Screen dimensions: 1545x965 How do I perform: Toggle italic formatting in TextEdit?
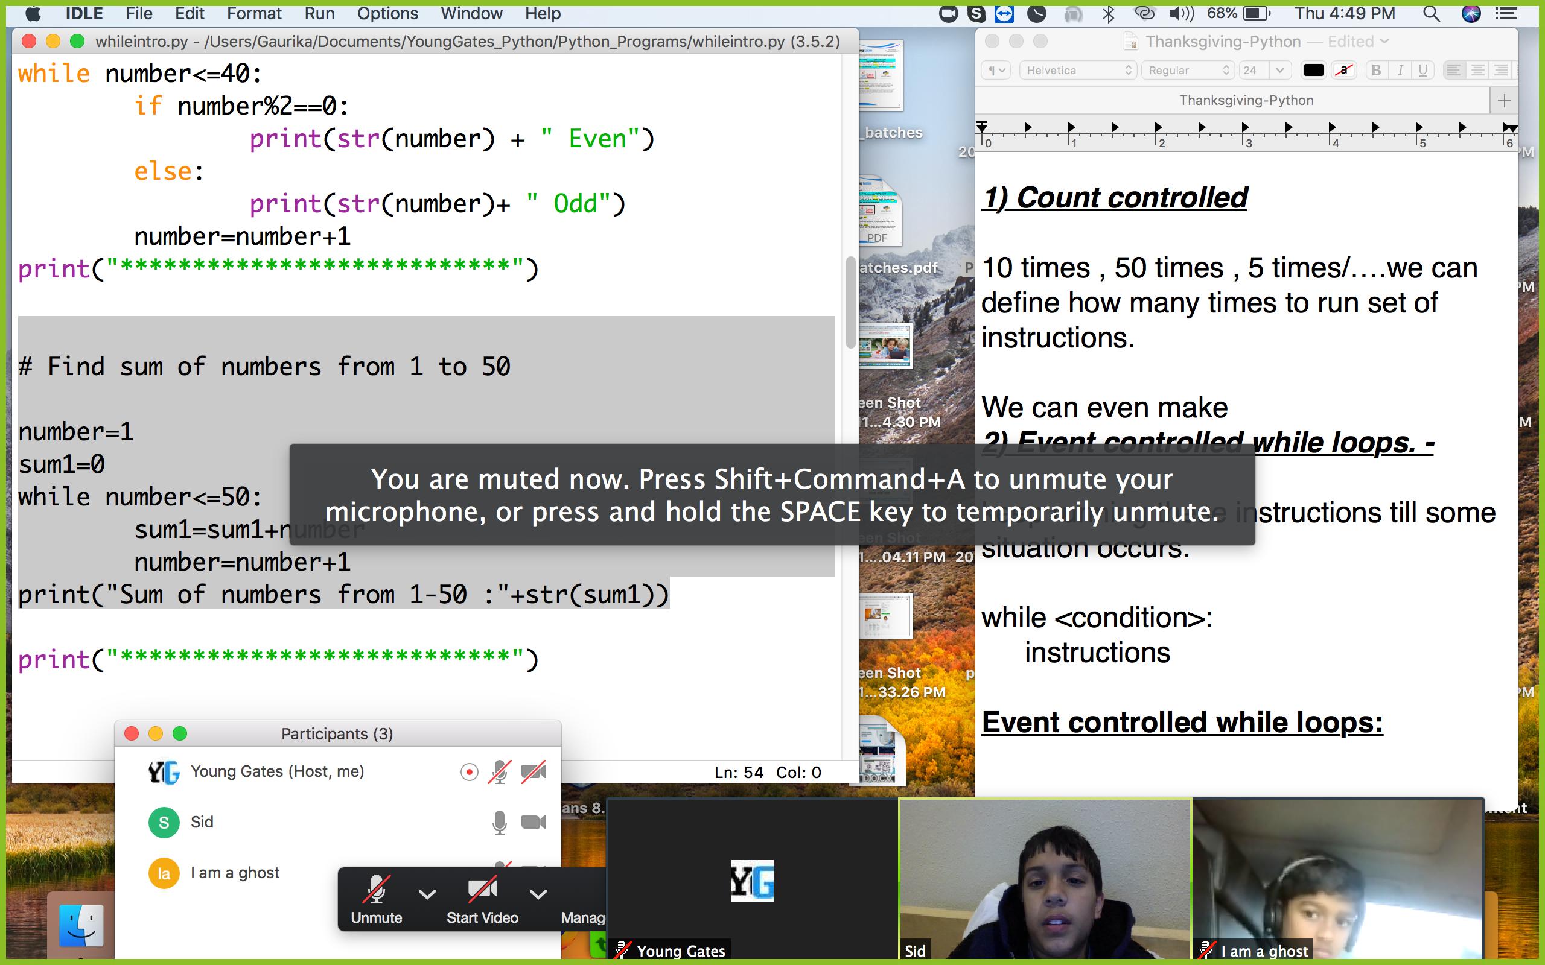click(1400, 70)
